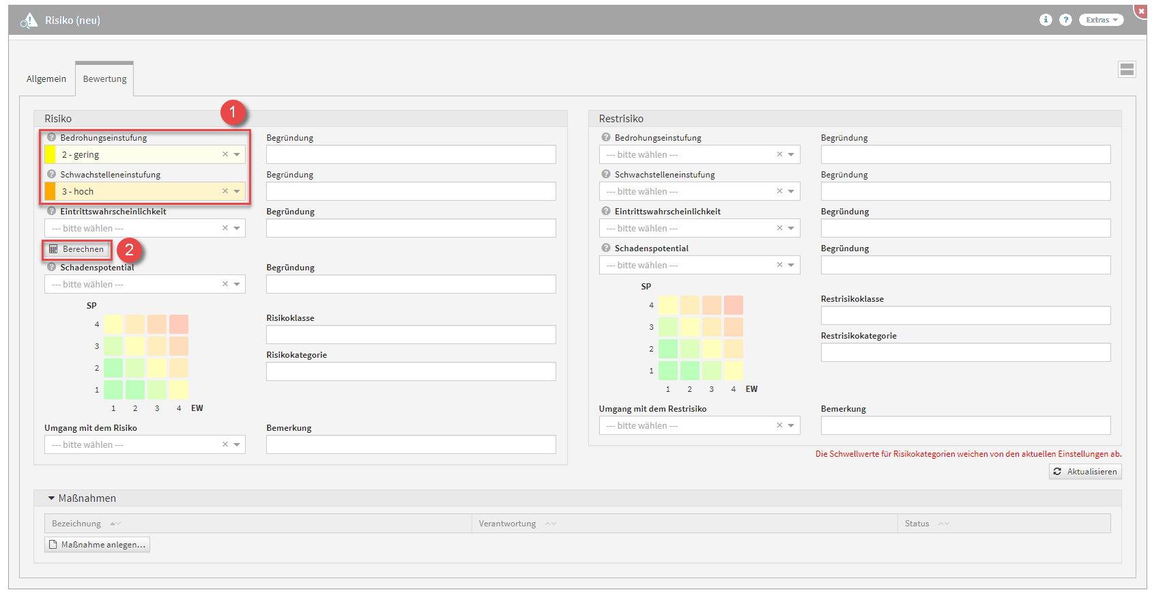This screenshot has width=1152, height=596.
Task: Open 'Umgang mit dem Restrisiko' dropdown
Action: pyautogui.click(x=791, y=425)
